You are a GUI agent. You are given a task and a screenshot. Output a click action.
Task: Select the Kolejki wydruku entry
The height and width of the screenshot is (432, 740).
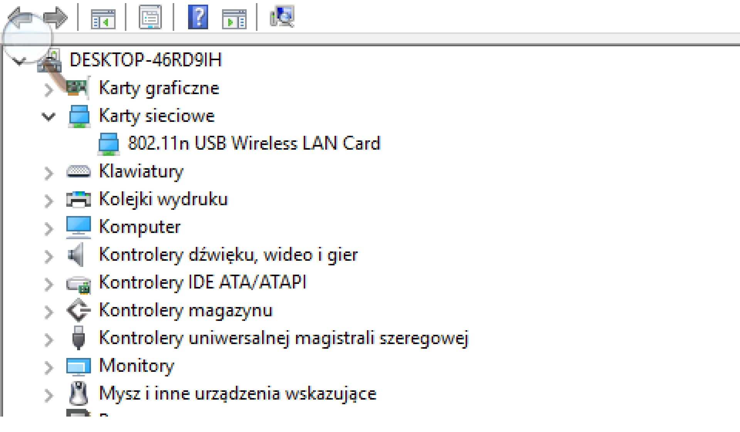163,199
